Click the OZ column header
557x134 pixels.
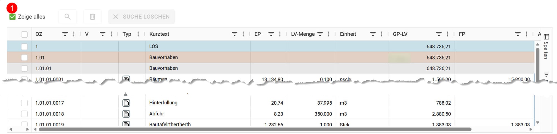coord(39,34)
